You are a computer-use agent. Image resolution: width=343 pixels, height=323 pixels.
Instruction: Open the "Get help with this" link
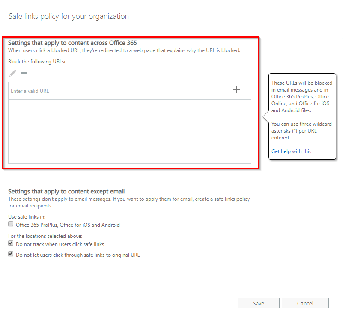point(291,151)
